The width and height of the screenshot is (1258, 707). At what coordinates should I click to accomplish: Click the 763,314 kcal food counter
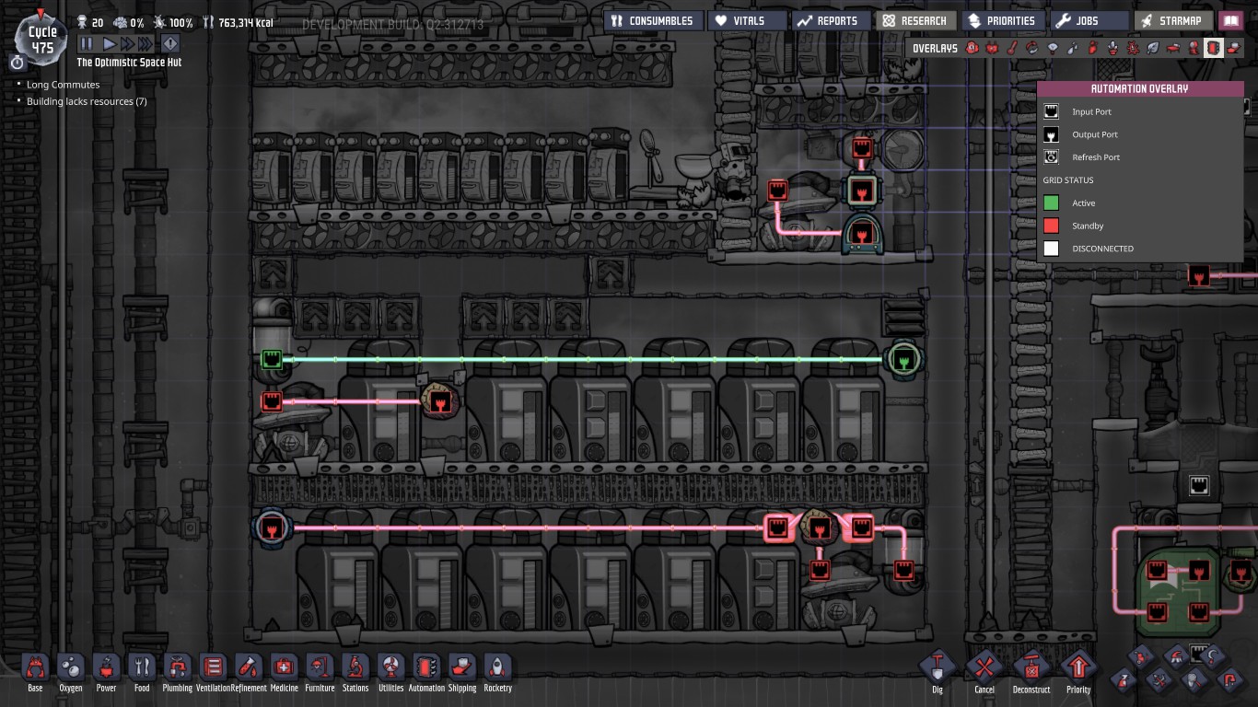[239, 22]
